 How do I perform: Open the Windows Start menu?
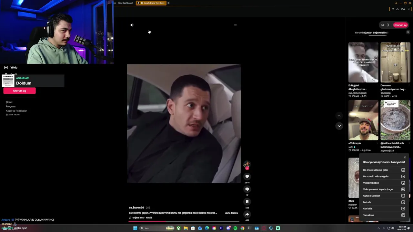click(x=135, y=228)
